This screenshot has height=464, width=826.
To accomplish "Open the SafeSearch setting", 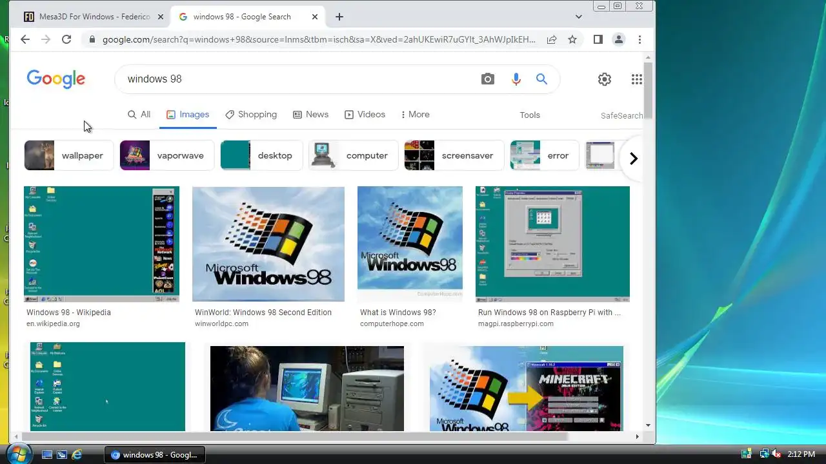I will 621,115.
